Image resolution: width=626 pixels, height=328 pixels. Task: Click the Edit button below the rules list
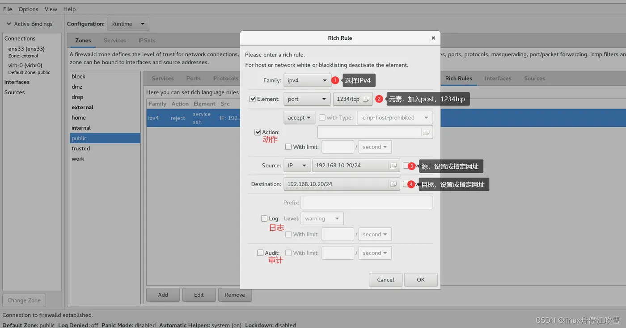(199, 295)
